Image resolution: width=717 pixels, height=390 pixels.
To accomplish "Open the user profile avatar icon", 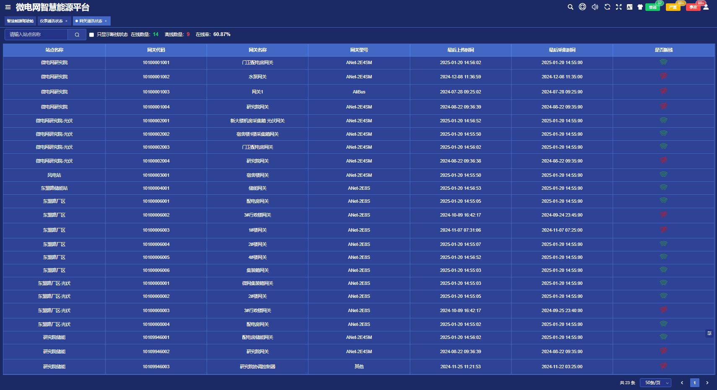I will coord(706,7).
